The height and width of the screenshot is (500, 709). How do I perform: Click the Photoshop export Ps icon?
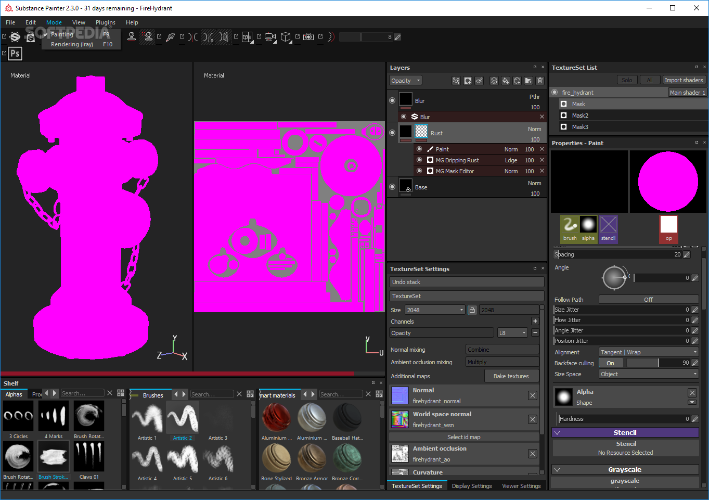15,53
